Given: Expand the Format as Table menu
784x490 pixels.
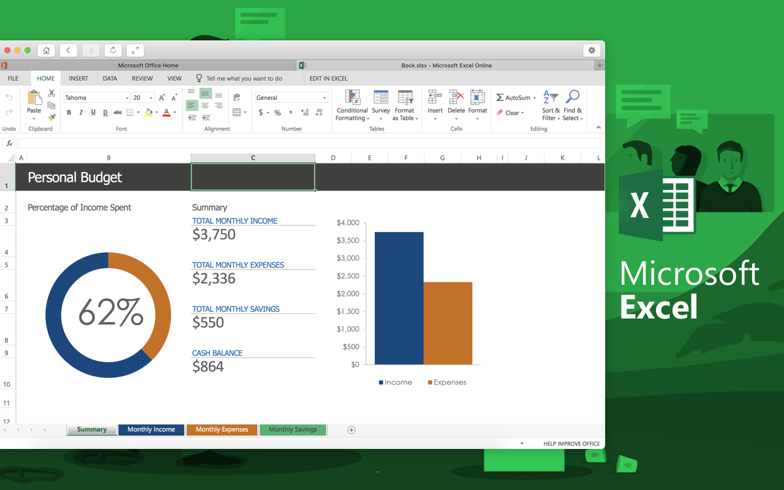Looking at the screenshot, I should click(405, 105).
